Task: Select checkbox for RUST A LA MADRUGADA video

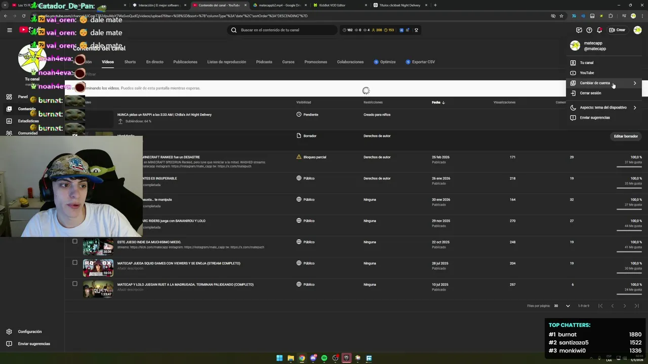Action: pyautogui.click(x=75, y=284)
